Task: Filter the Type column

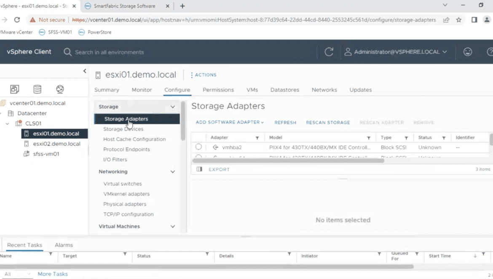Action: (406, 138)
